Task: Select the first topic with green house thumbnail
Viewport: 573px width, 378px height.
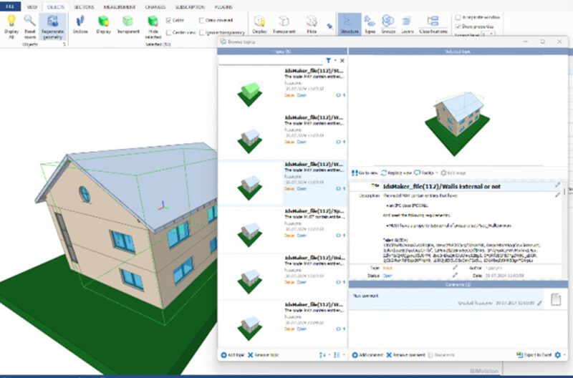Action: (282, 89)
